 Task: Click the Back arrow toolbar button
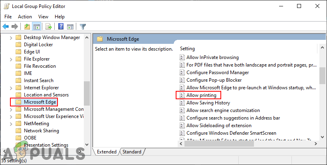(x=6, y=27)
